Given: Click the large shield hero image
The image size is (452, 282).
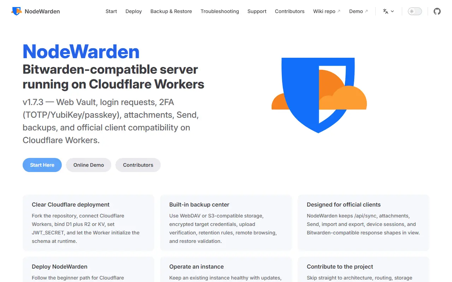Looking at the screenshot, I should [319, 95].
